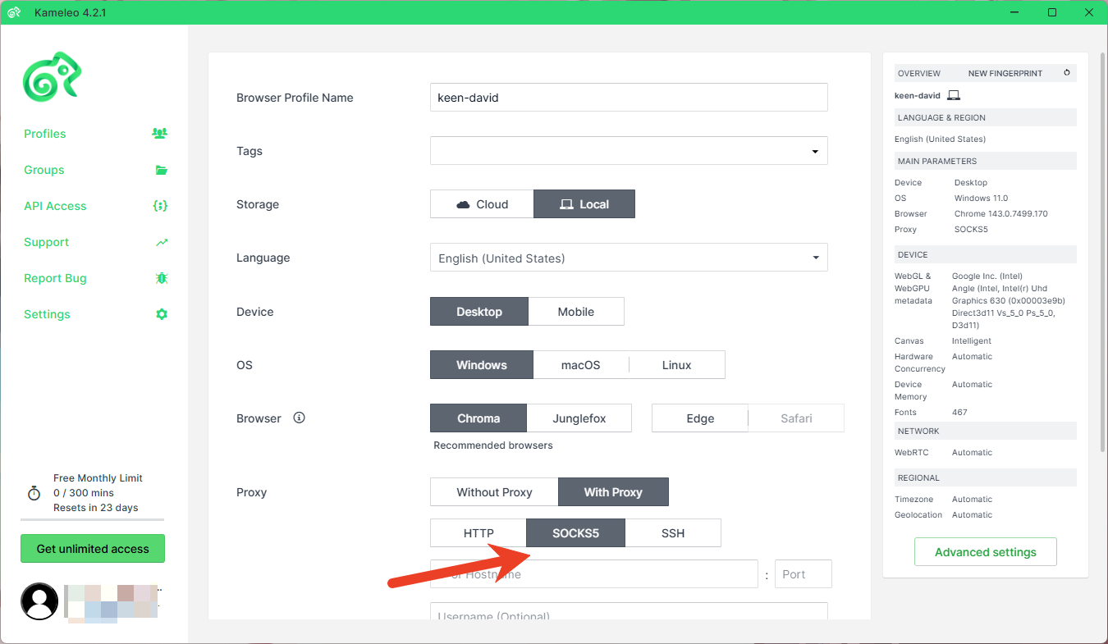Click the Profiles people icon in sidebar

tap(160, 134)
